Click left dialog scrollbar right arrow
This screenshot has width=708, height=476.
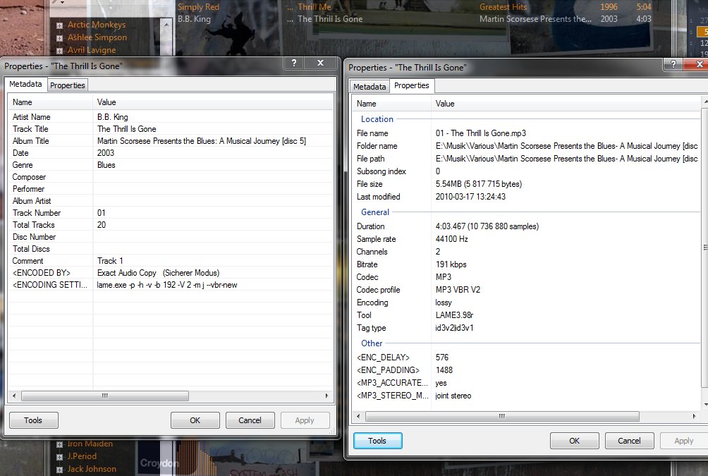[x=327, y=396]
